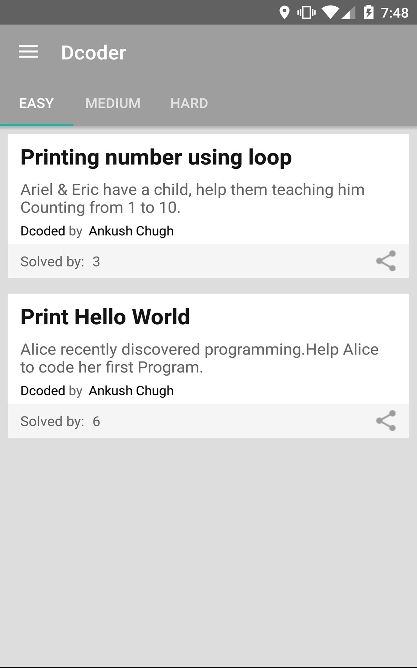Switch to the MEDIUM tab
Image resolution: width=417 pixels, height=668 pixels.
tap(113, 103)
